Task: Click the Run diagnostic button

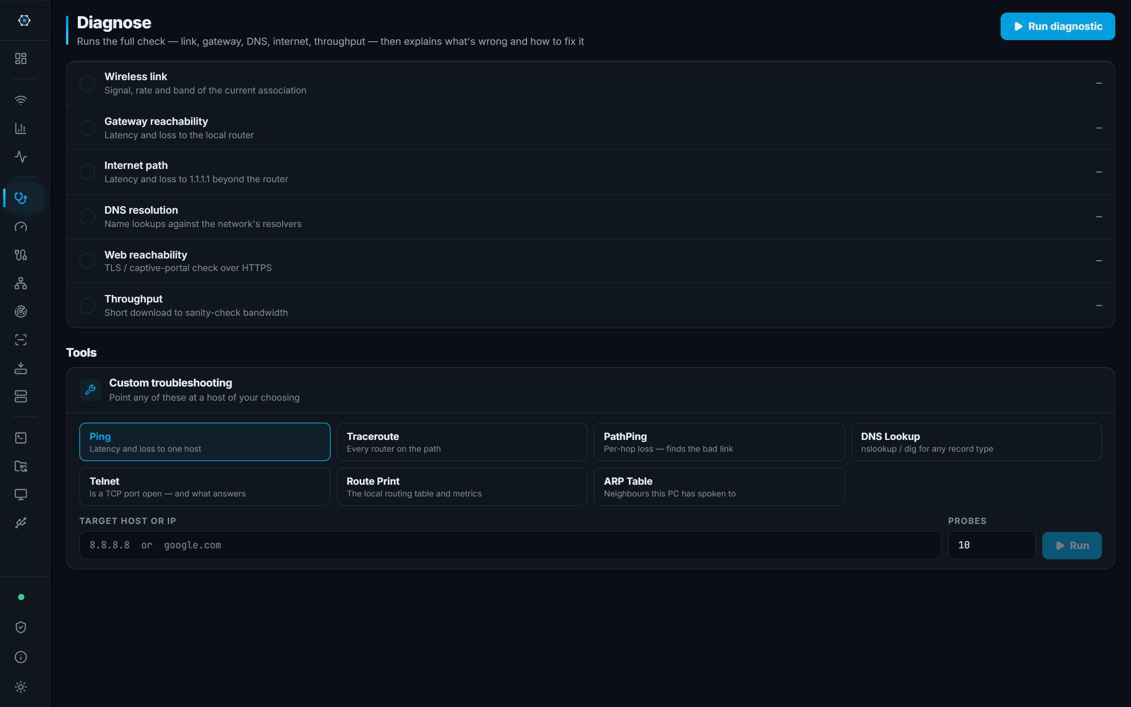Action: pyautogui.click(x=1057, y=26)
